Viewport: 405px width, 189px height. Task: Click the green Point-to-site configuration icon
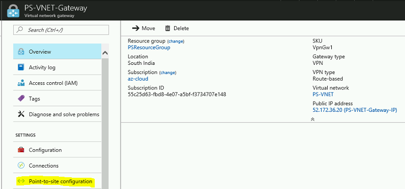[21, 181]
